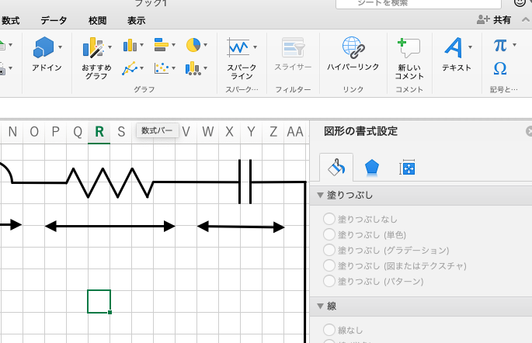The height and width of the screenshot is (343, 532).
Task: Open the fill and line paint bucket tab
Action: click(x=336, y=167)
